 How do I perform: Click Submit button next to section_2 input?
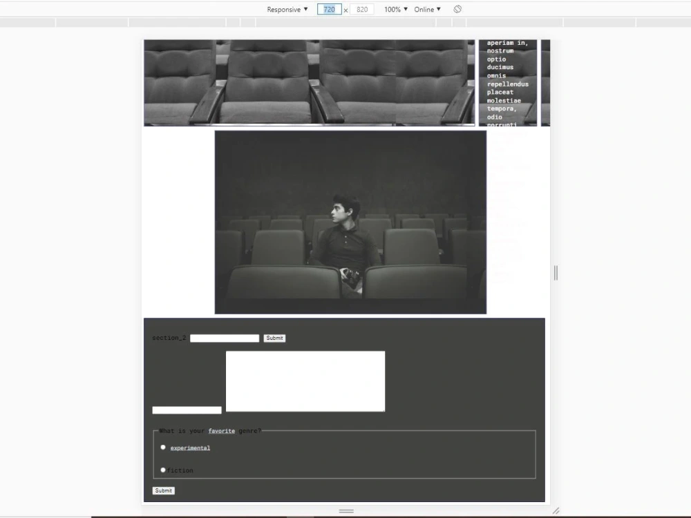point(274,338)
